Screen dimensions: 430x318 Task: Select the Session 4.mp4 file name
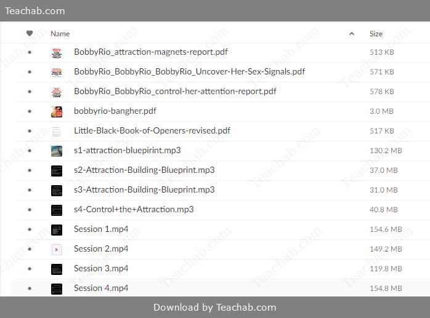pos(101,288)
